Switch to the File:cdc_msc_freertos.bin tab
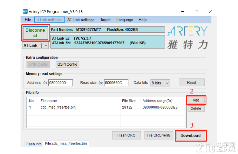 coord(66,143)
